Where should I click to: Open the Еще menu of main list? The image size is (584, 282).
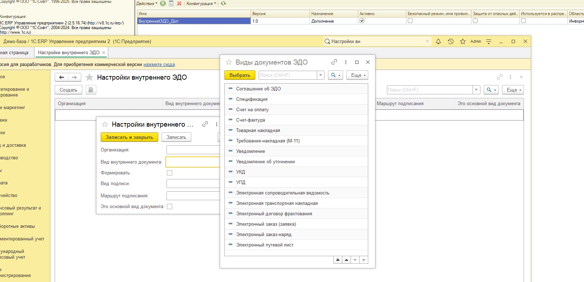[514, 90]
